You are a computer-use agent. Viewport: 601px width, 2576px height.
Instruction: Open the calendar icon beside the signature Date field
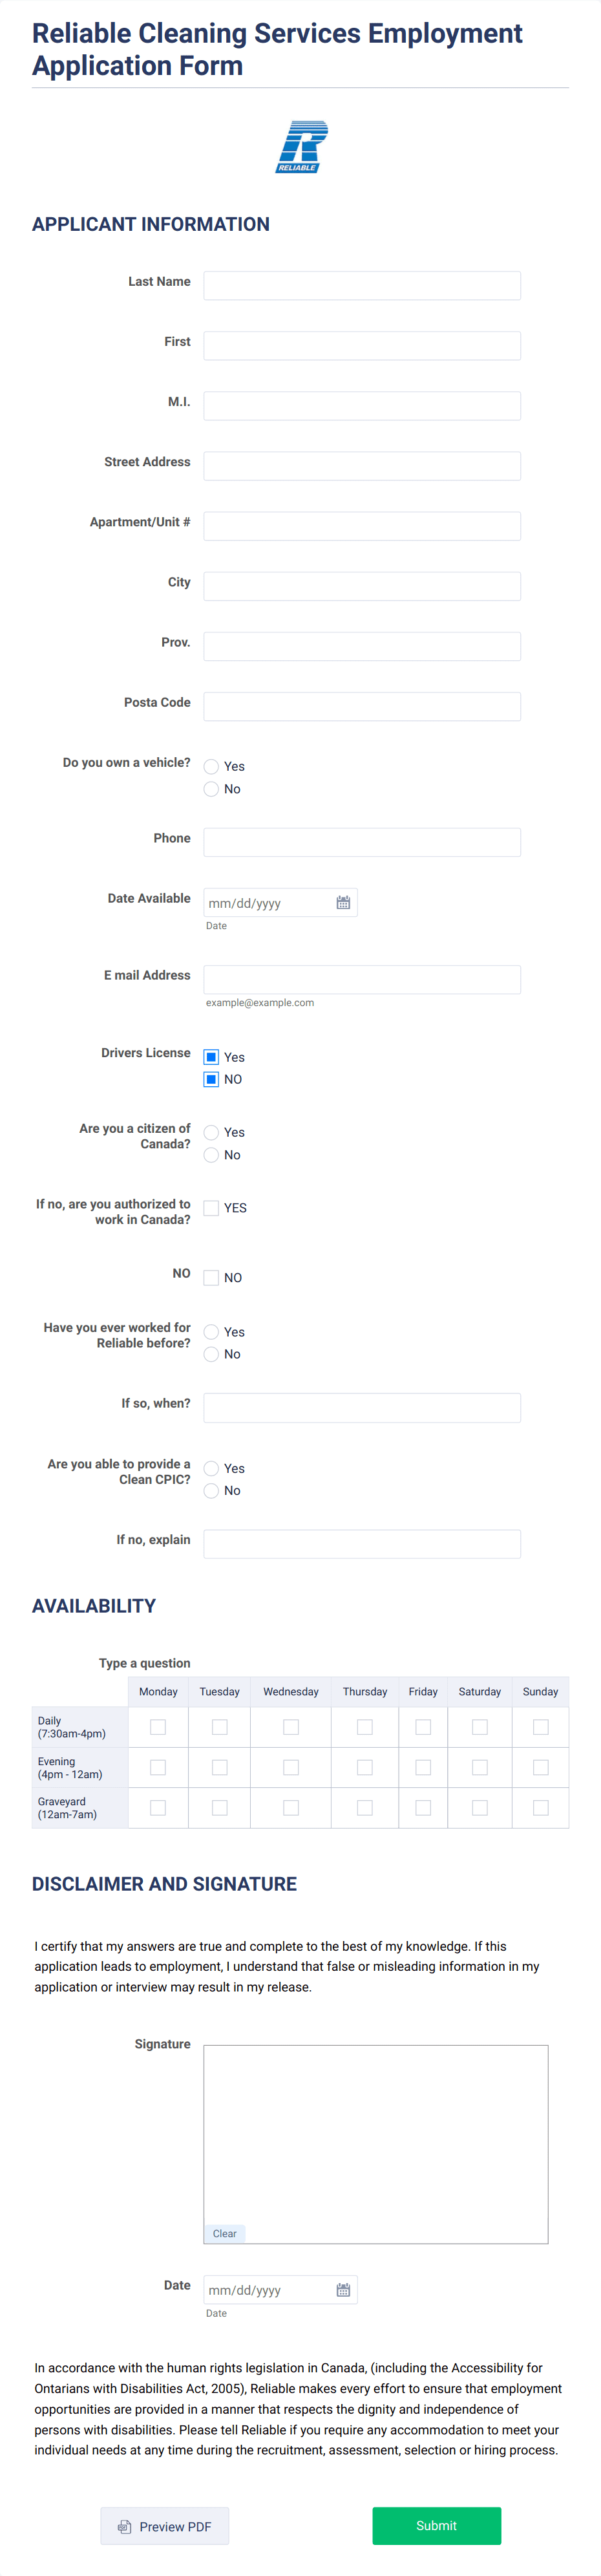pos(342,2290)
